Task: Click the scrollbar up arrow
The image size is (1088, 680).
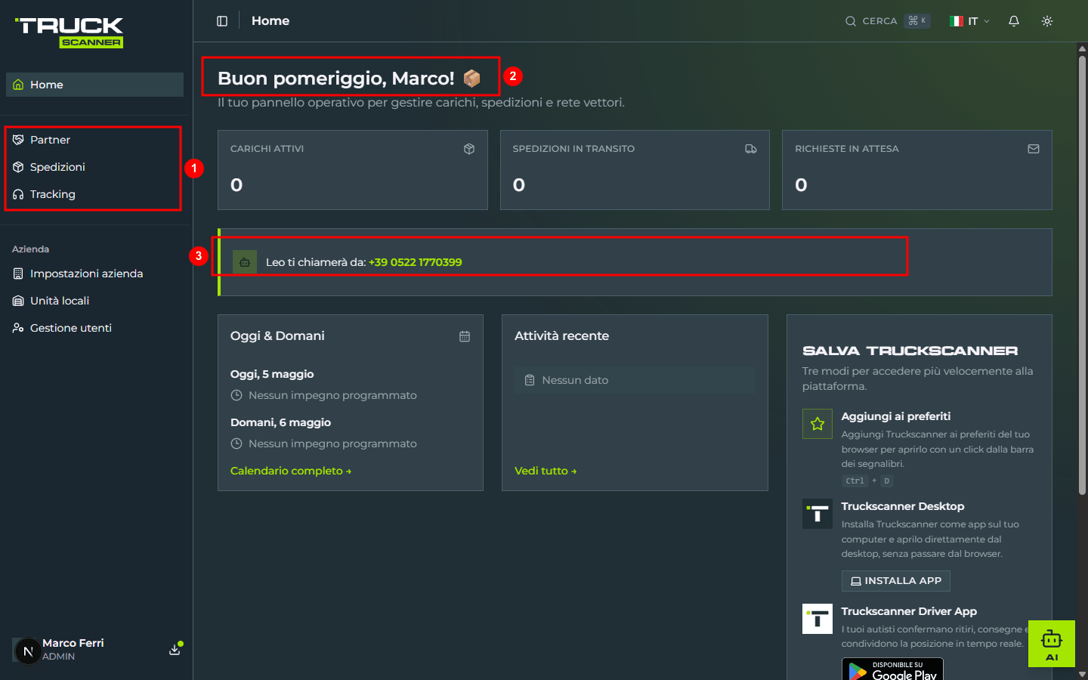Action: [x=1082, y=48]
